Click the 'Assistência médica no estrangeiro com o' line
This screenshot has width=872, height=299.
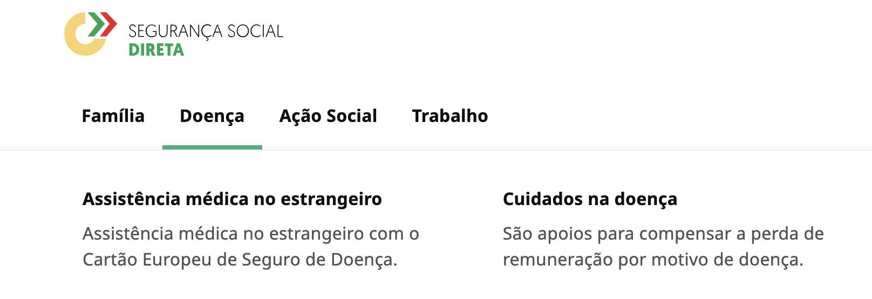(251, 234)
